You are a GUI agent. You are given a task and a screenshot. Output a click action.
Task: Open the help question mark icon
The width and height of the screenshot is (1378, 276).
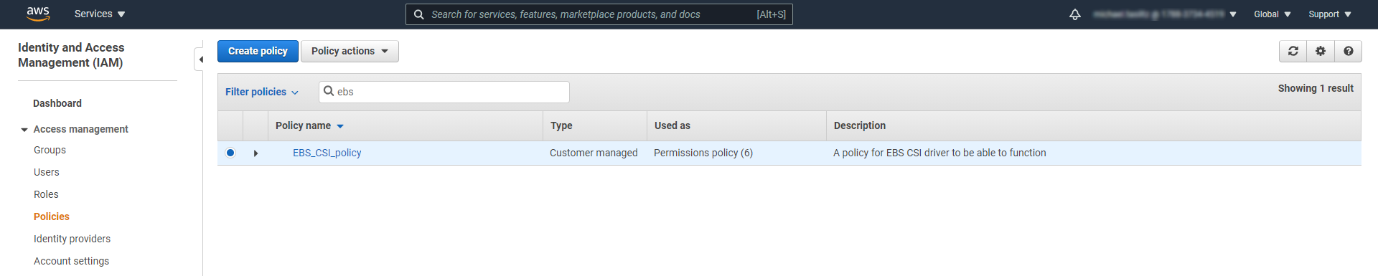coord(1348,51)
